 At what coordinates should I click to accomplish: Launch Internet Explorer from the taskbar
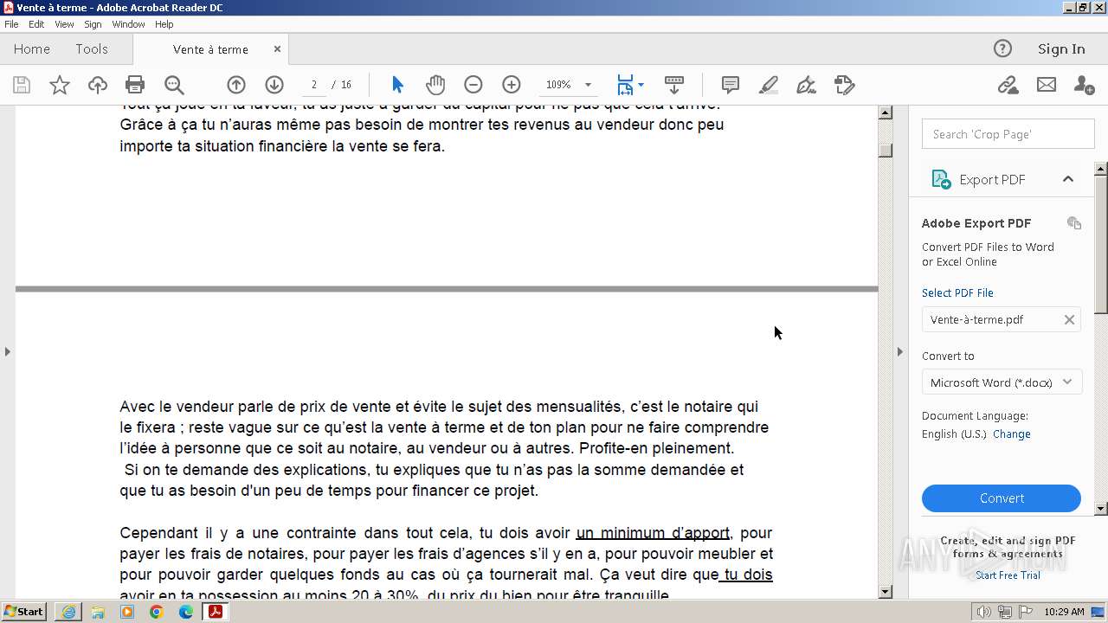coord(68,612)
